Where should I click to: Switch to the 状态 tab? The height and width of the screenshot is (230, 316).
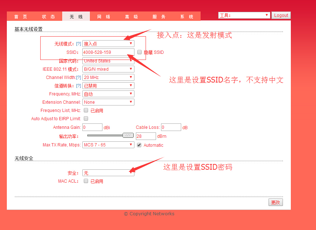click(x=49, y=17)
